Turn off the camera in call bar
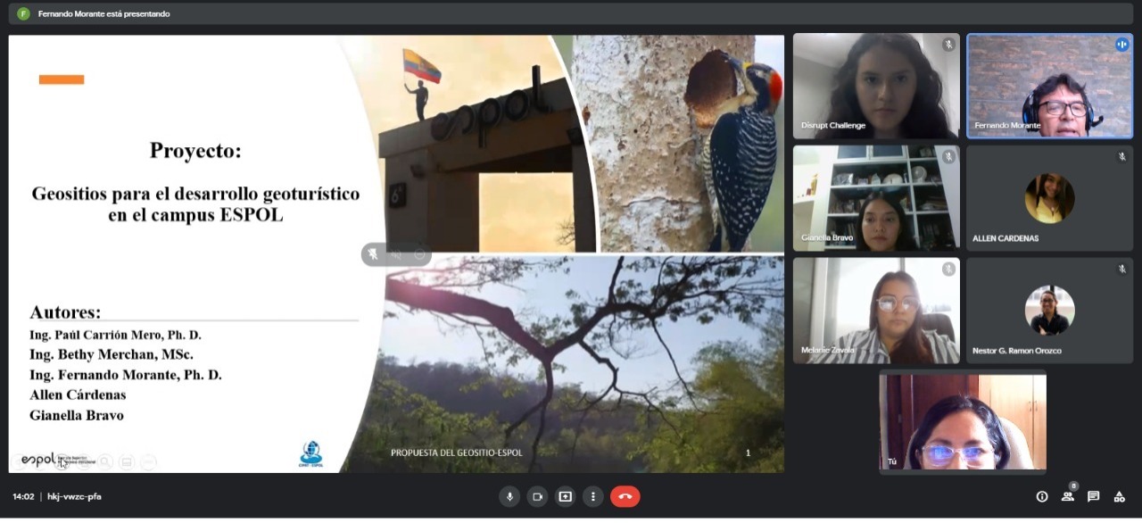Viewport: 1142px width, 523px height. (537, 496)
